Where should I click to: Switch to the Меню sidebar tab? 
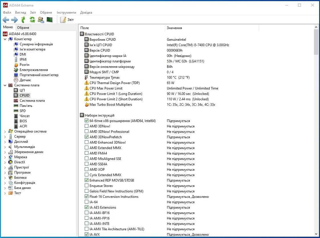tap(8, 27)
